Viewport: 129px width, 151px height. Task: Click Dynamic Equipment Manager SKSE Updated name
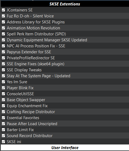[x=47, y=40]
